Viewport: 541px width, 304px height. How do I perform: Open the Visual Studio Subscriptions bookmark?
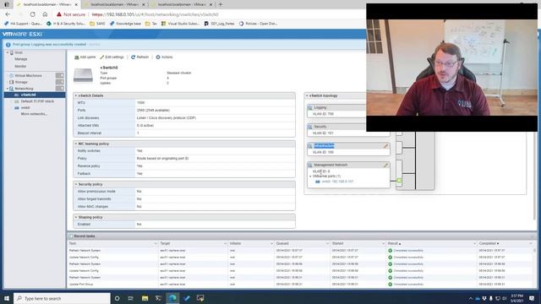[180, 24]
